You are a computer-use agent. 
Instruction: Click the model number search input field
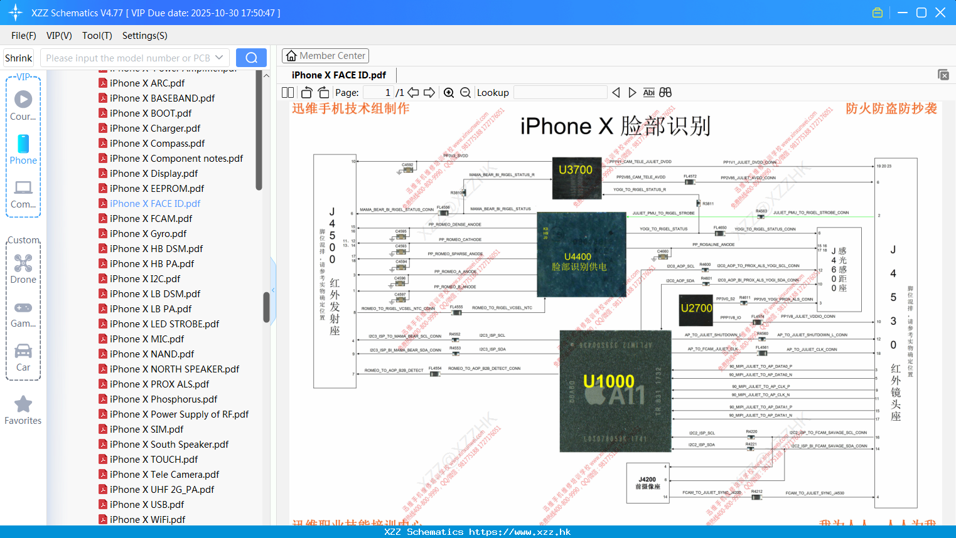tap(127, 58)
